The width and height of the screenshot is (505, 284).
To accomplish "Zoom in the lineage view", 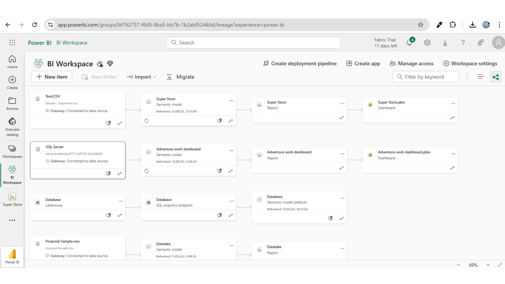I will [488, 265].
